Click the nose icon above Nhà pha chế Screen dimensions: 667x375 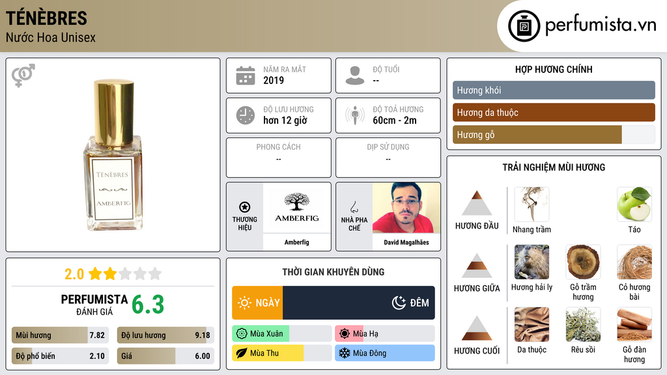click(354, 207)
